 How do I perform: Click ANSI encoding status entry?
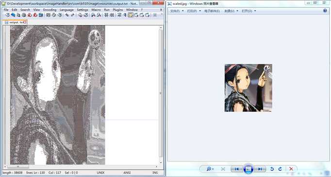point(127,173)
